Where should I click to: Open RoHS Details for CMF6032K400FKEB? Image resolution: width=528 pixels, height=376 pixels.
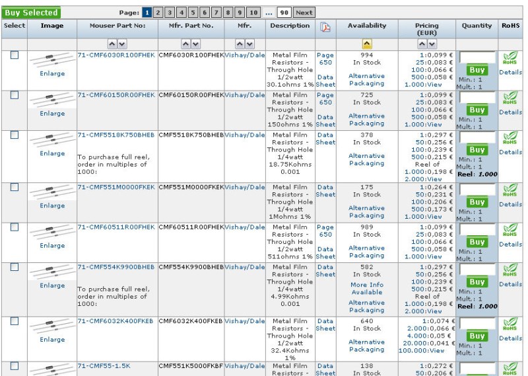510,338
